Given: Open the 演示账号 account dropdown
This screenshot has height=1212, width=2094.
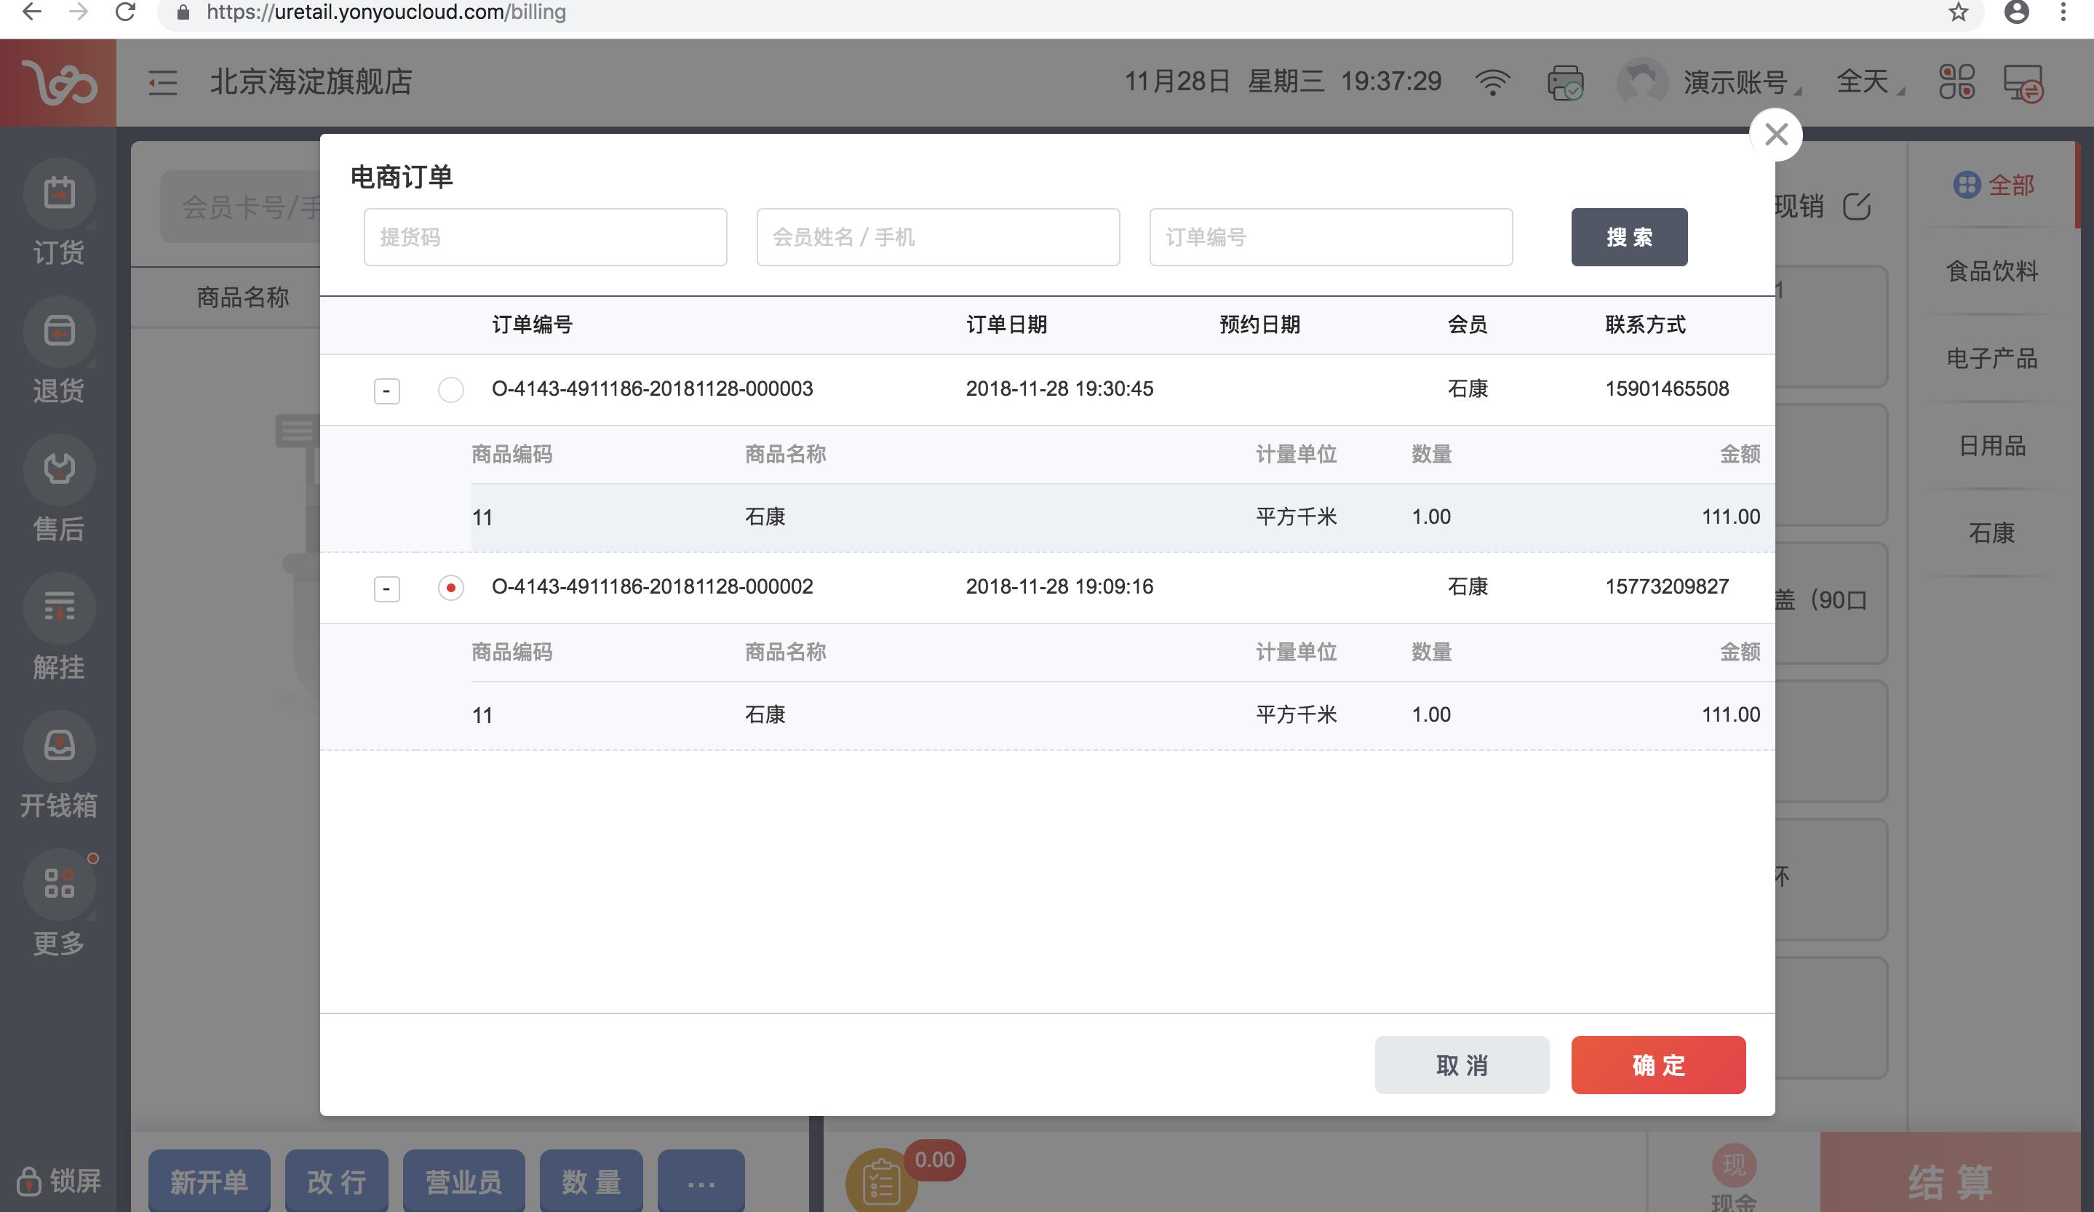Looking at the screenshot, I should pos(1735,82).
